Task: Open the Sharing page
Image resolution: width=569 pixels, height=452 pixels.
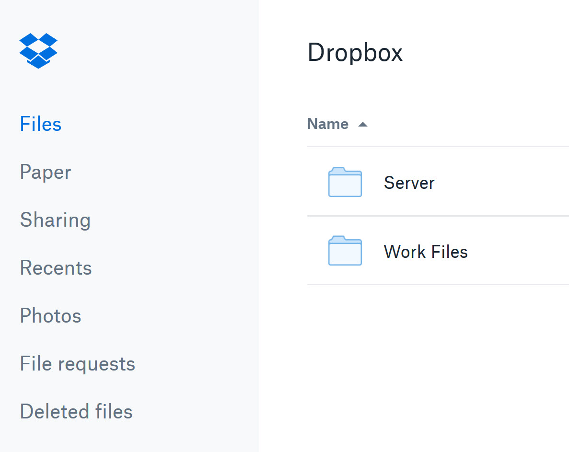Action: click(x=55, y=220)
